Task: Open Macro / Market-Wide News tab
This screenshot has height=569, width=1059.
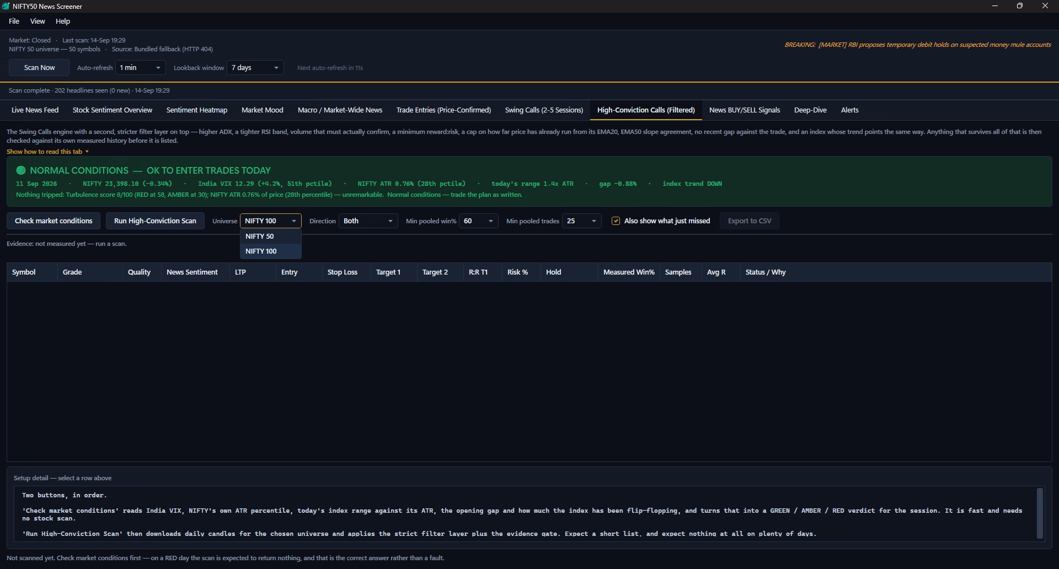Action: [340, 110]
